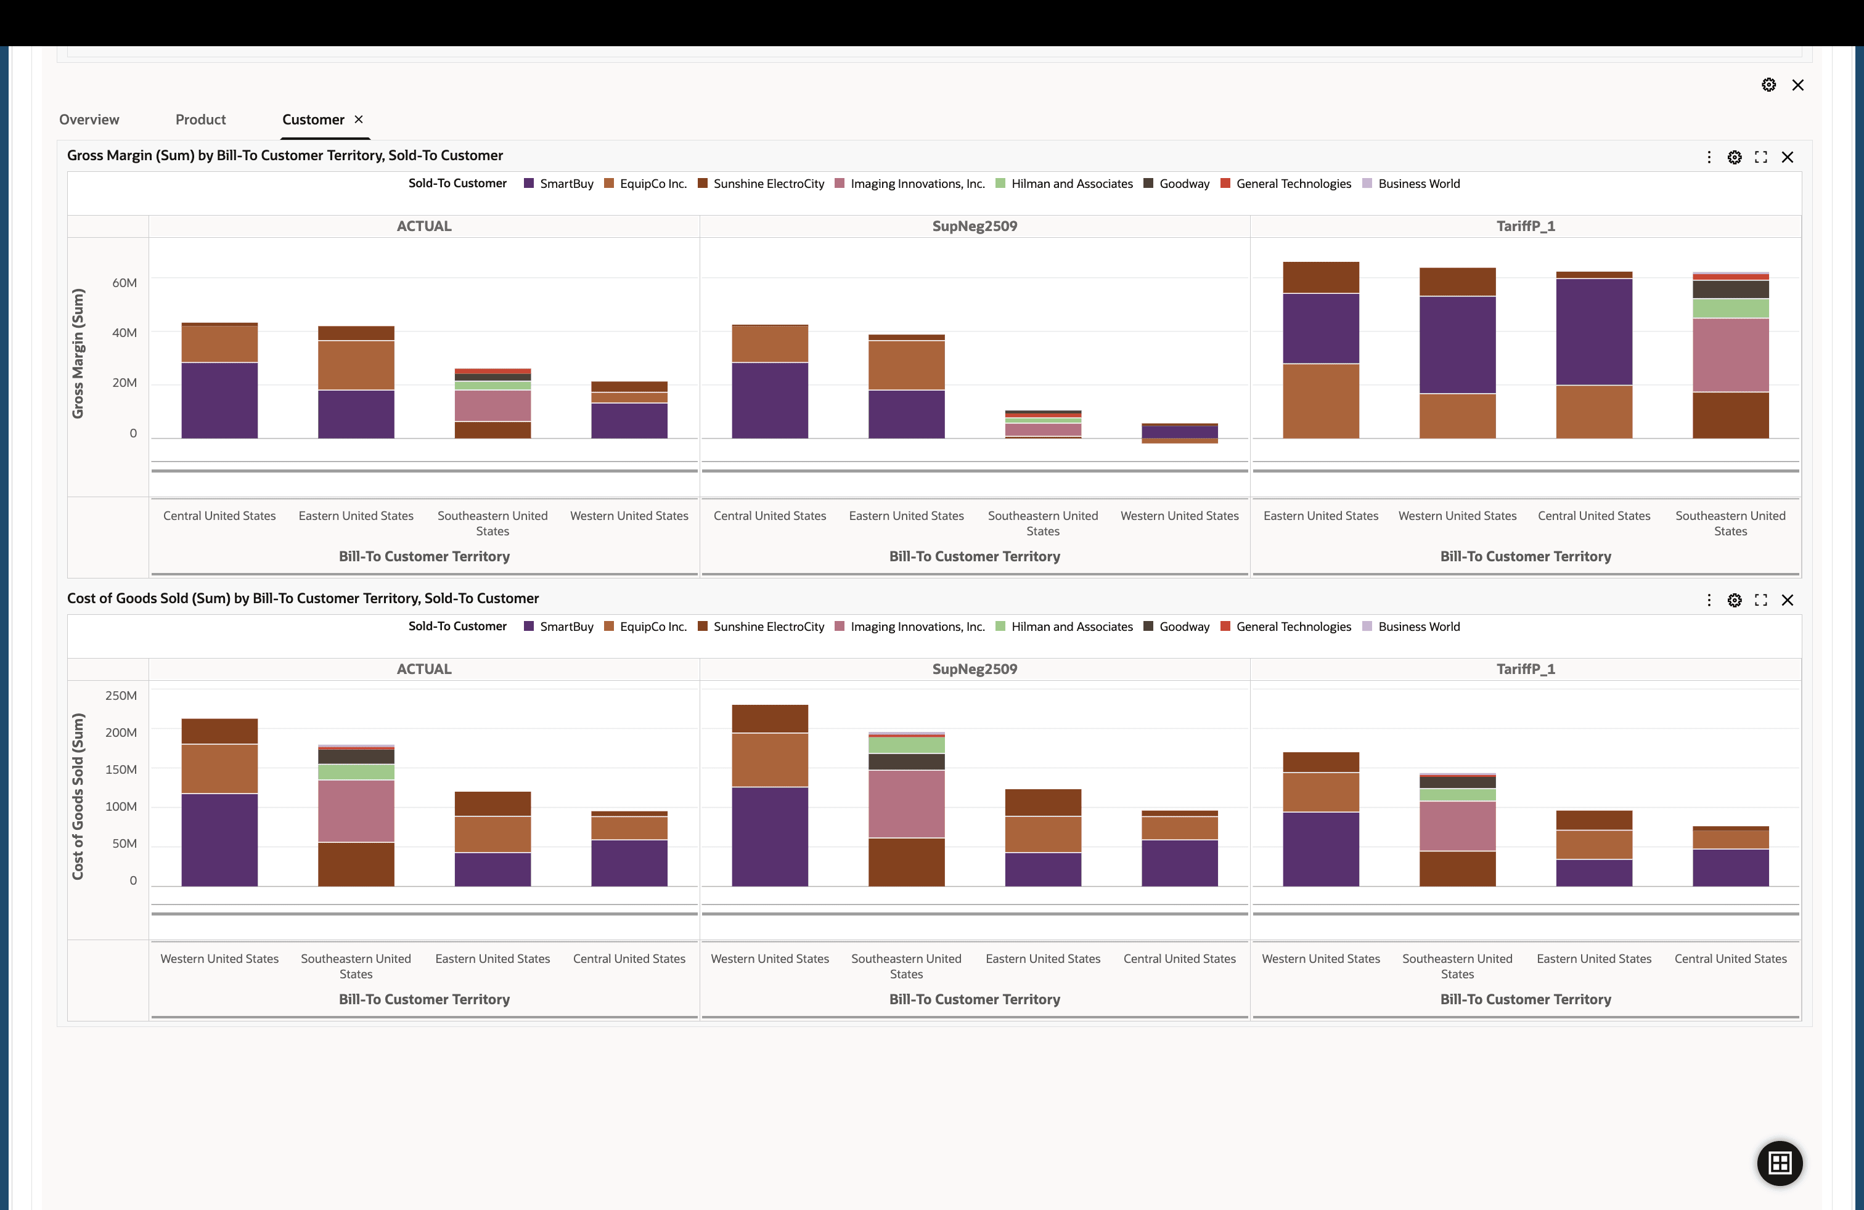Open settings gear on Gross Margin visualization
This screenshot has width=1864, height=1210.
click(1735, 156)
